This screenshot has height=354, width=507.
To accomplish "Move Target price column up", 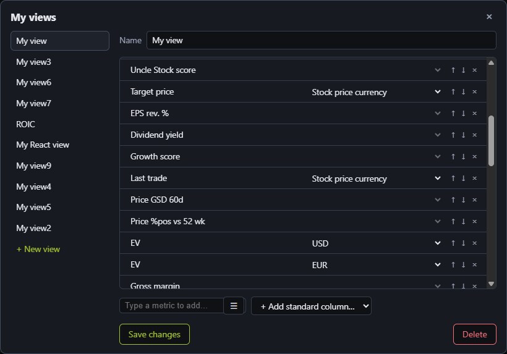I will pyautogui.click(x=453, y=91).
